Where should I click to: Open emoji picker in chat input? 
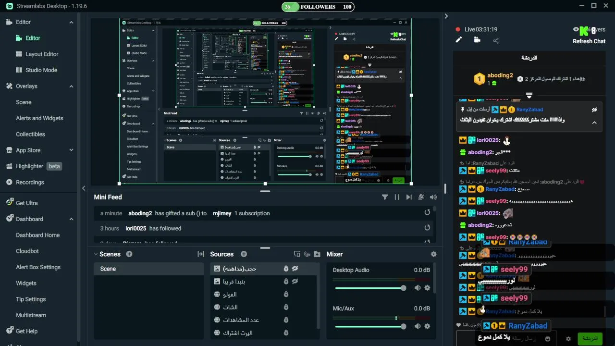(x=548, y=339)
